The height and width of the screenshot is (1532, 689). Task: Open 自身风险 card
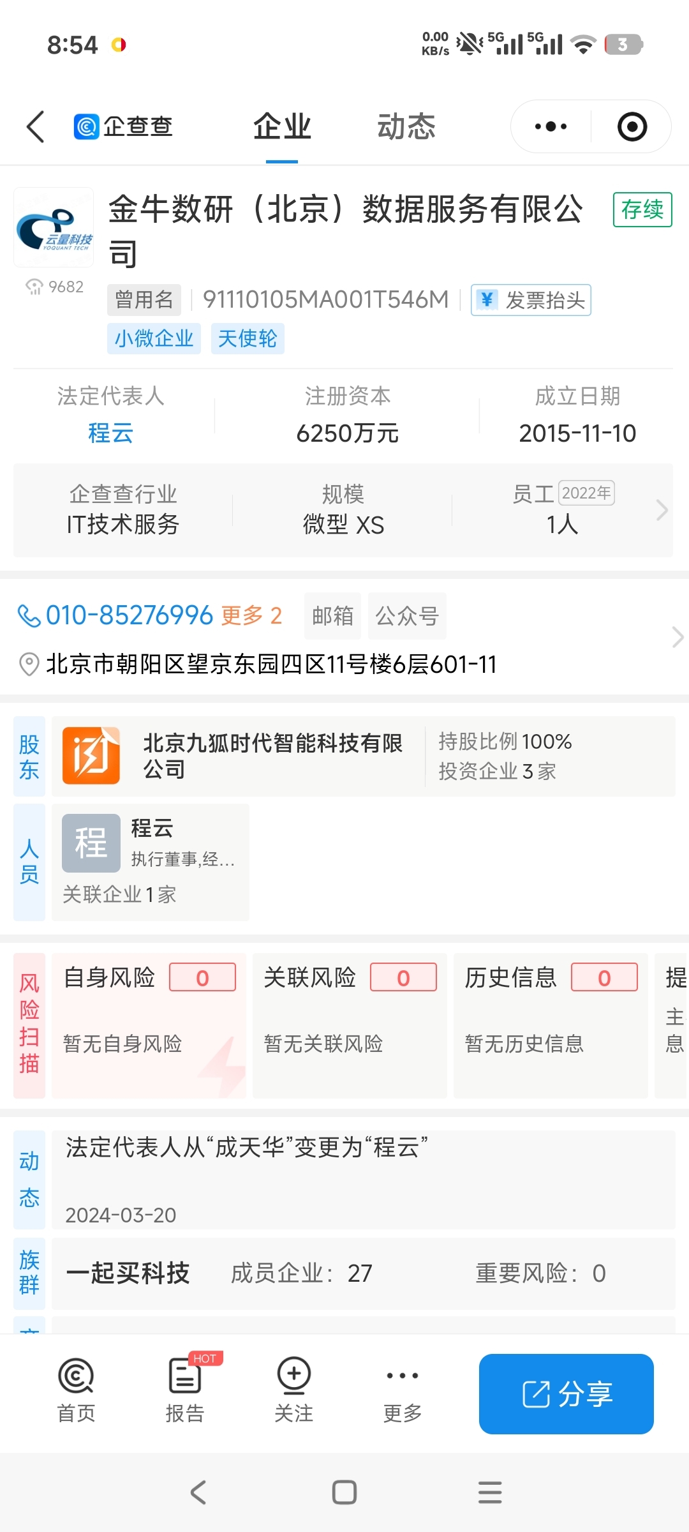point(149,1026)
